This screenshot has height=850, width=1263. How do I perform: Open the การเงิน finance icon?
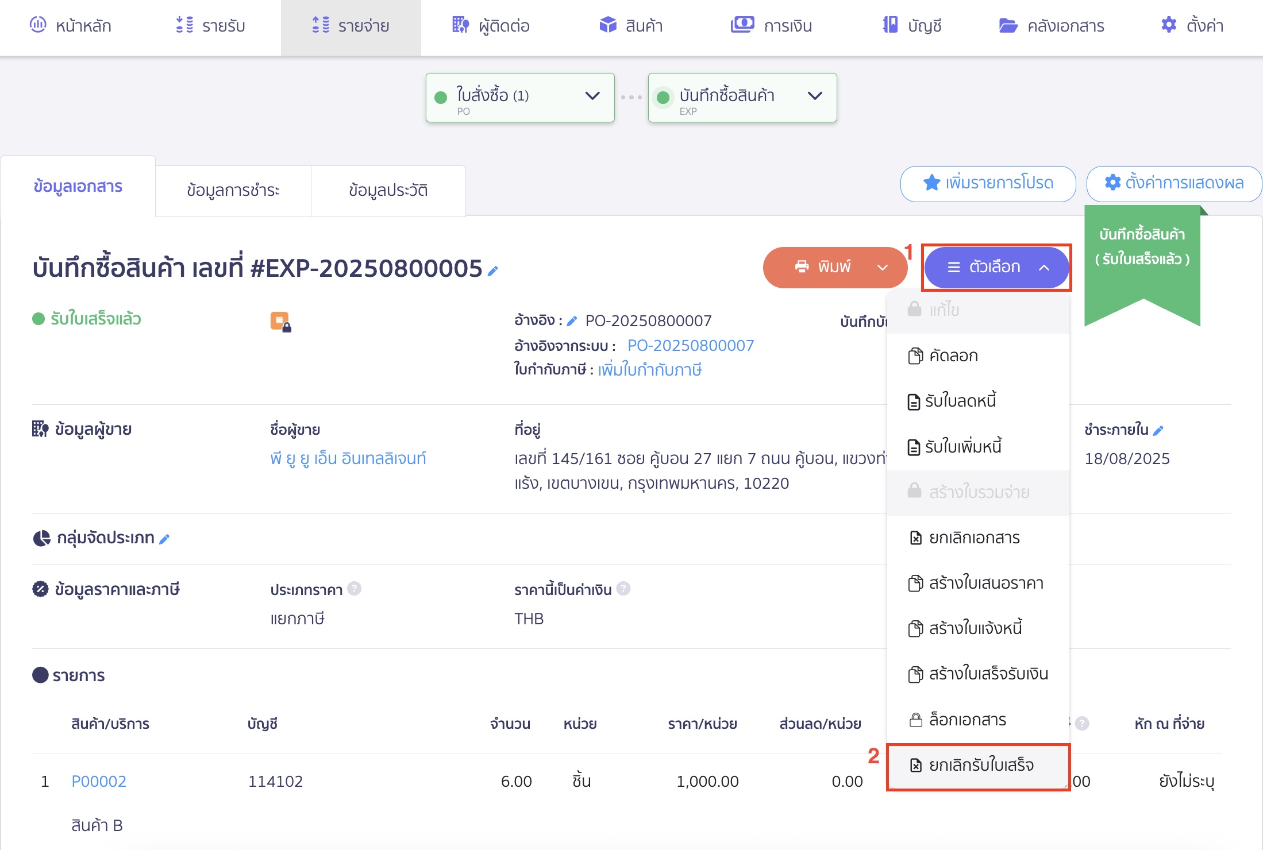(x=742, y=25)
